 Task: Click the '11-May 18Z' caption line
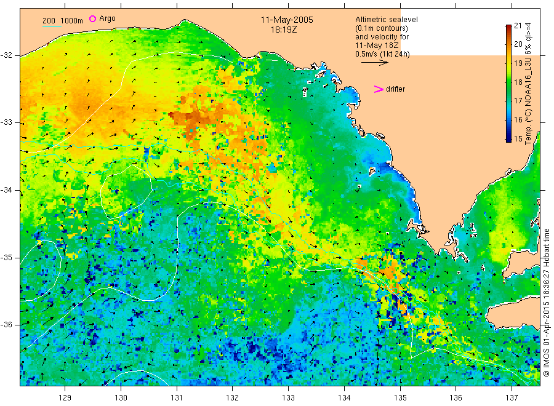point(377,45)
